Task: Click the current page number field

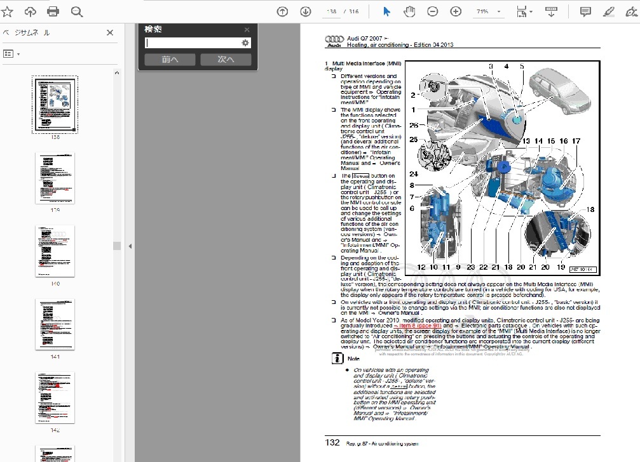Action: pos(331,11)
